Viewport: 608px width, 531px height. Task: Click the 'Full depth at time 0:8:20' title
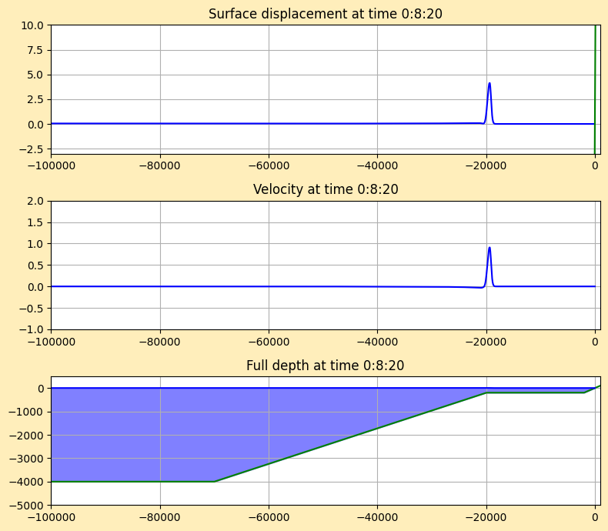tap(325, 366)
